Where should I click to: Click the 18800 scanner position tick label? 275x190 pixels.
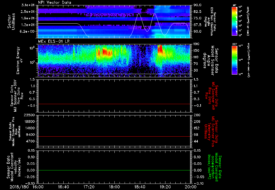[x=29, y=122]
